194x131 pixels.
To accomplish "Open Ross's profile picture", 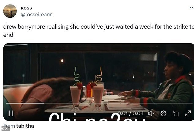I will click(10, 11).
